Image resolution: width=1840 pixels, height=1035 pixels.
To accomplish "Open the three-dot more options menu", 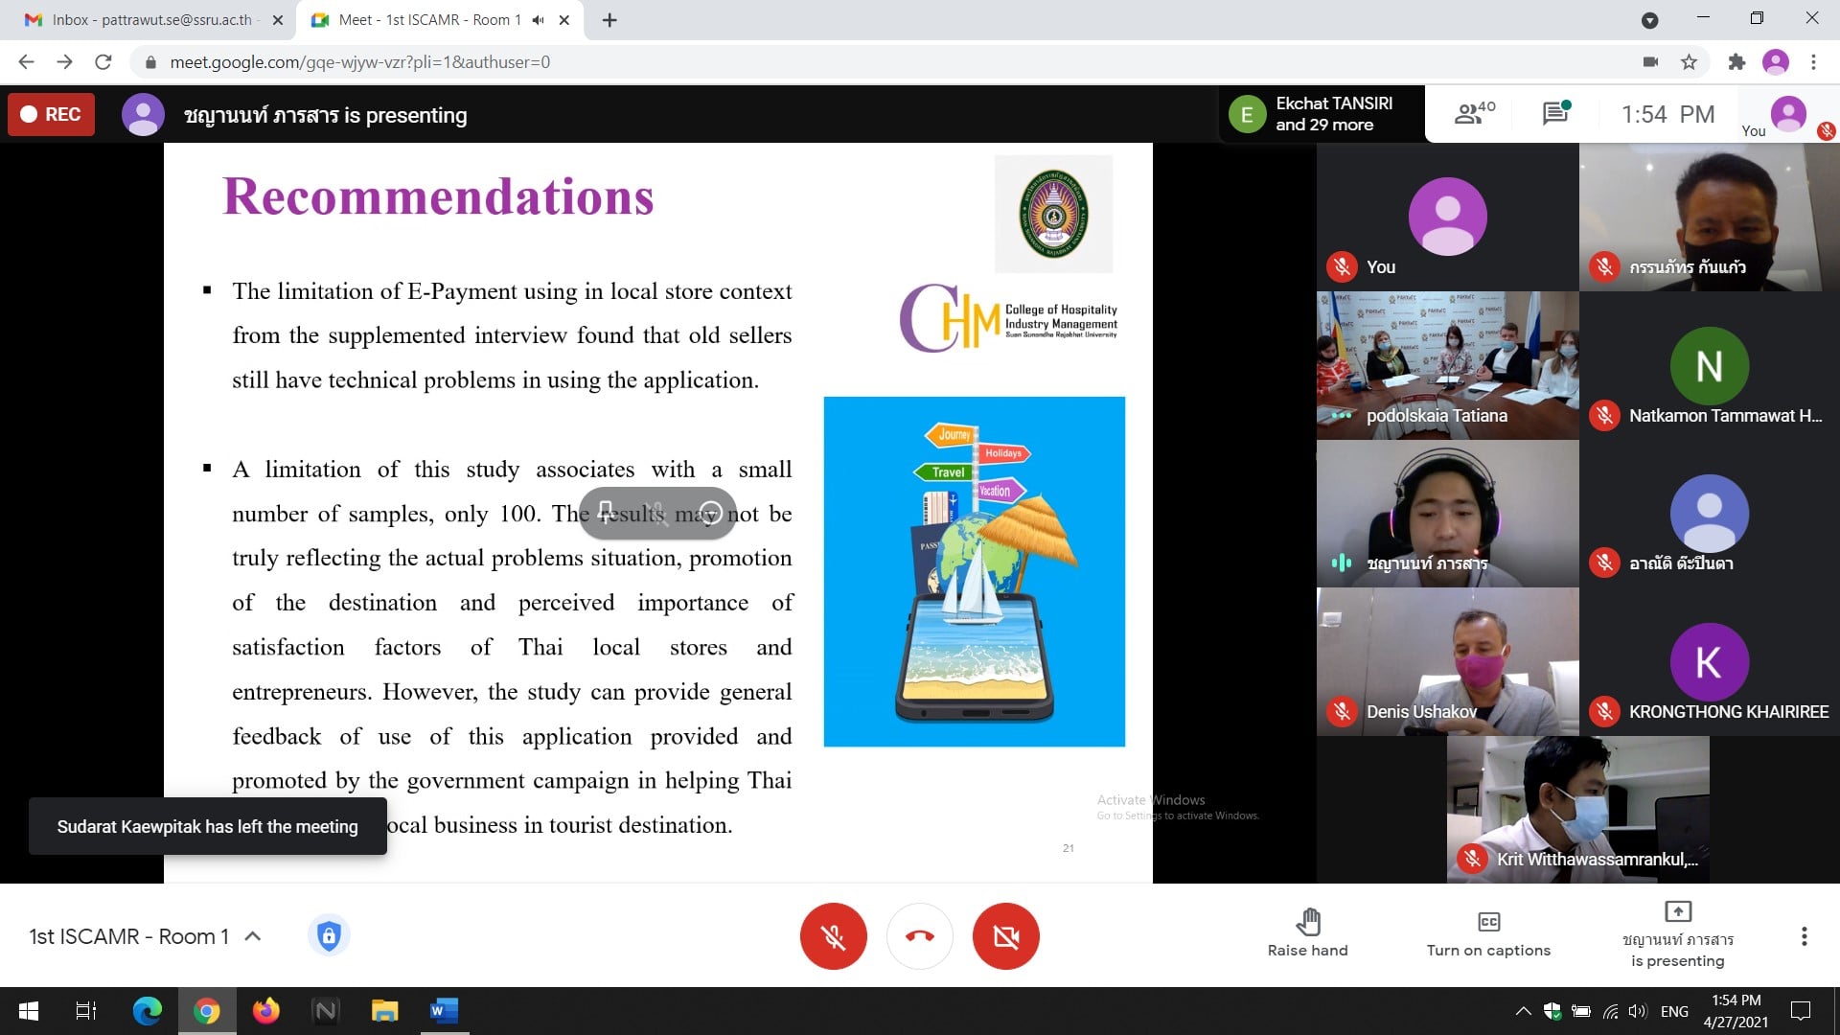I will 1804,936.
